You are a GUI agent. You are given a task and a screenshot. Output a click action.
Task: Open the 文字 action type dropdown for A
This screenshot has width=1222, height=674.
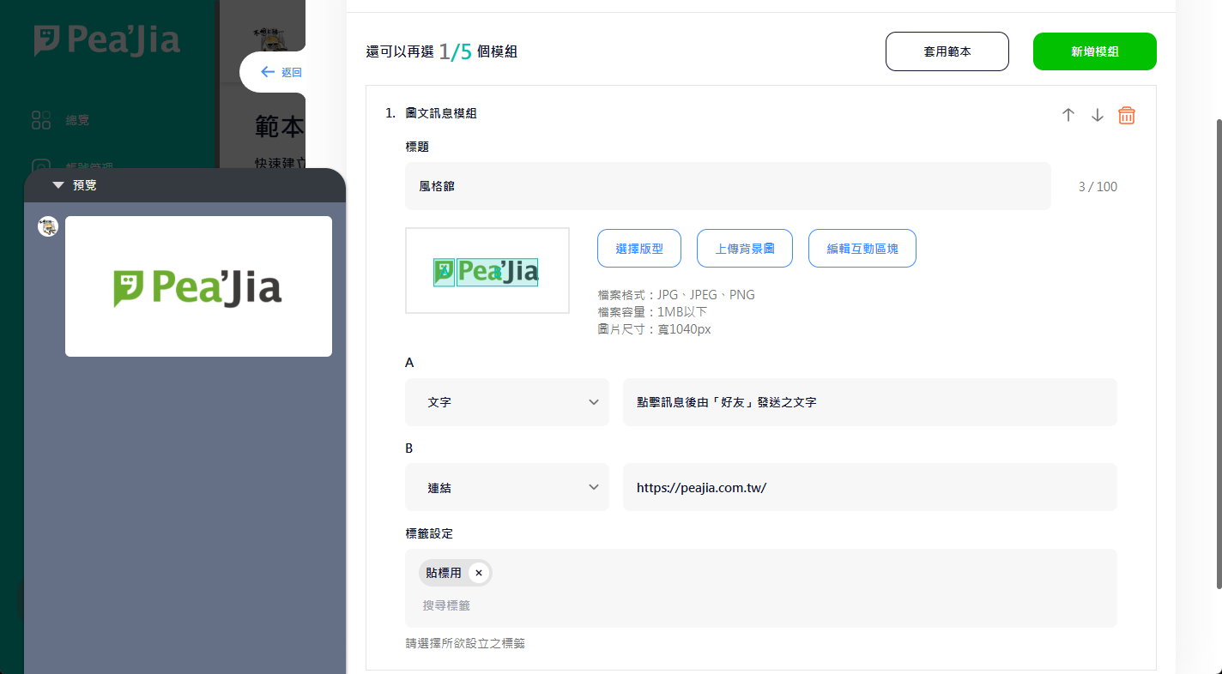507,402
